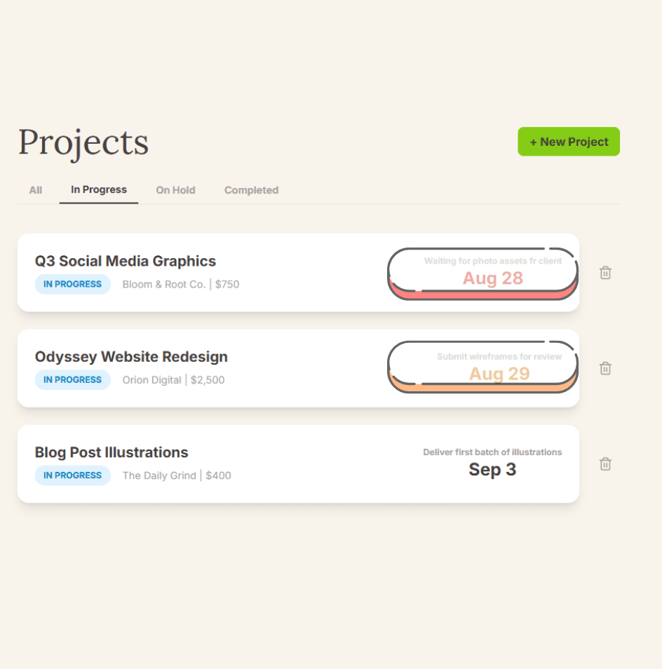Remove Blog Post Illustrations using trash icon
Viewport: 662px width, 669px height.
(605, 464)
